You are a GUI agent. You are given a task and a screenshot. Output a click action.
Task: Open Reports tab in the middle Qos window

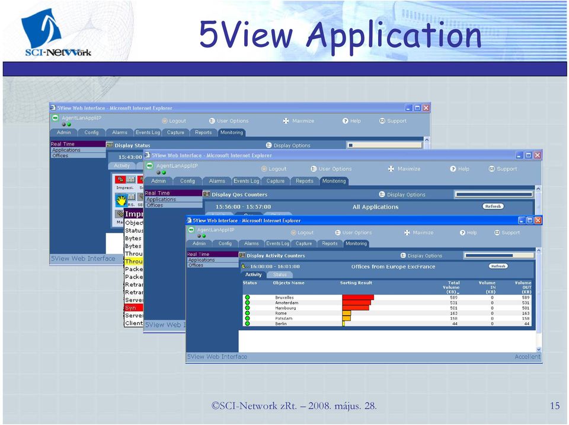tap(305, 181)
